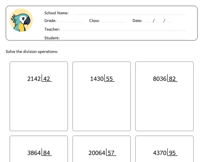Screen dimensions: 203x162
Task: Select the 20064 divided by 57 problem
Action: coord(102,153)
